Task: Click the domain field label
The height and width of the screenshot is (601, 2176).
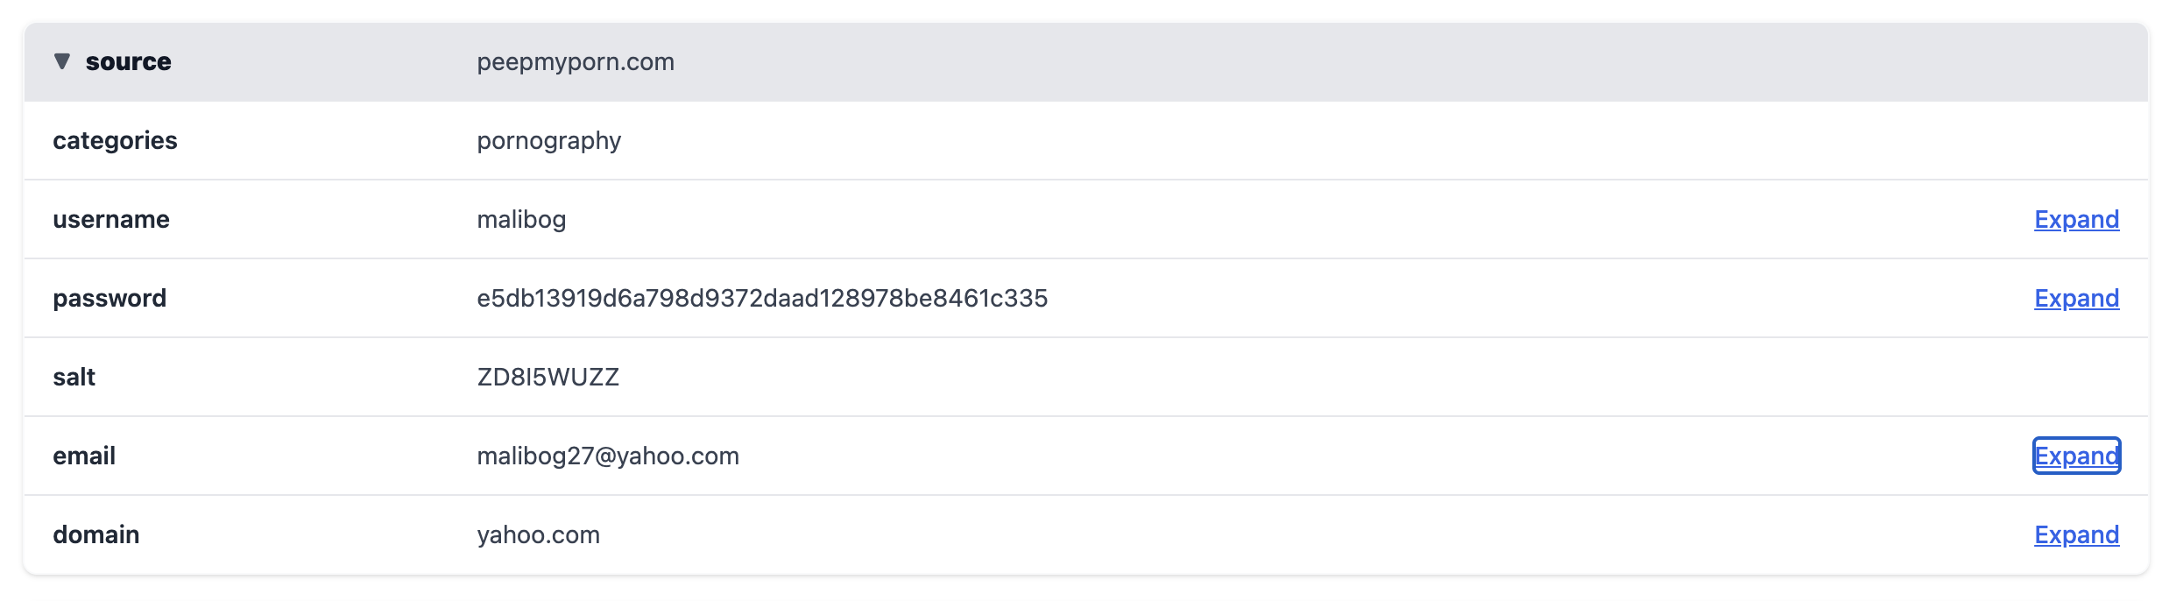Action: (x=95, y=534)
